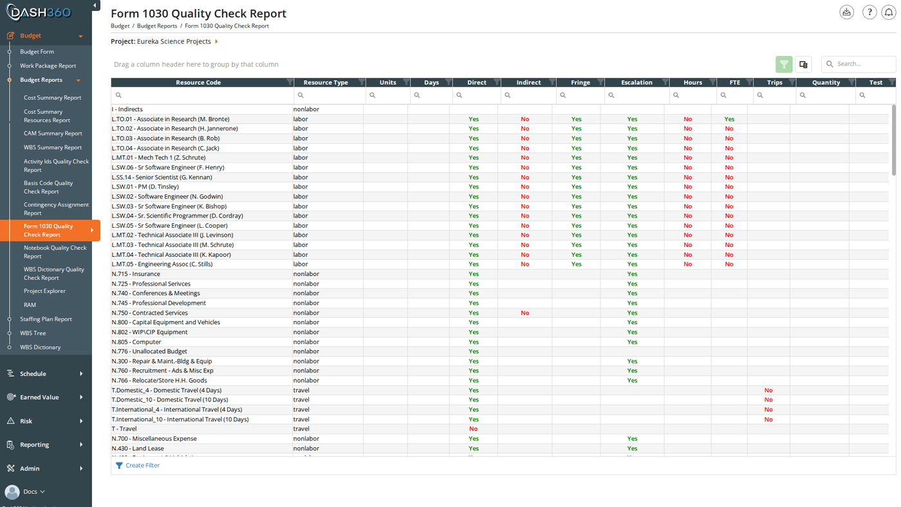901x507 pixels.
Task: Click the filter funnel on Test header
Action: point(891,82)
